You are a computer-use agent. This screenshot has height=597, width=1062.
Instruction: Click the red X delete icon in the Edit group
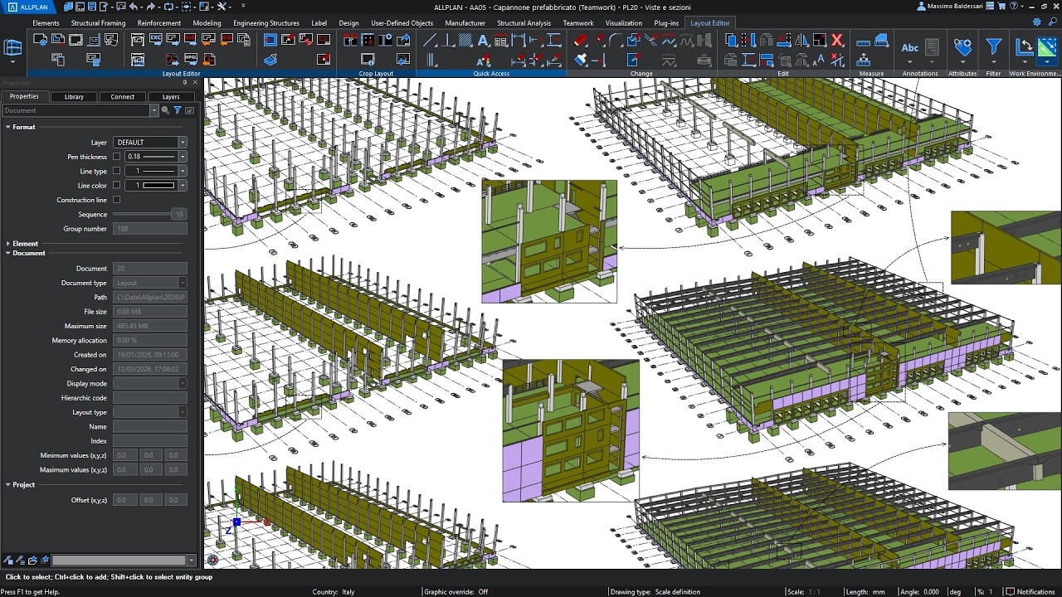click(x=837, y=40)
